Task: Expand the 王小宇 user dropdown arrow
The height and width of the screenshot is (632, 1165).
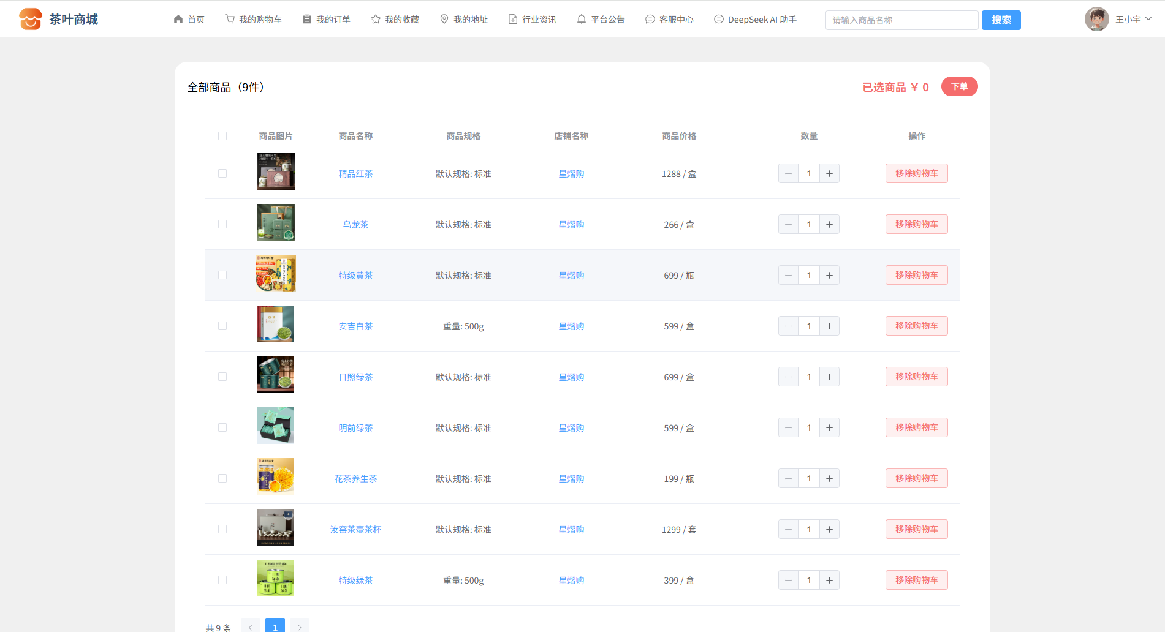Action: (x=1148, y=19)
